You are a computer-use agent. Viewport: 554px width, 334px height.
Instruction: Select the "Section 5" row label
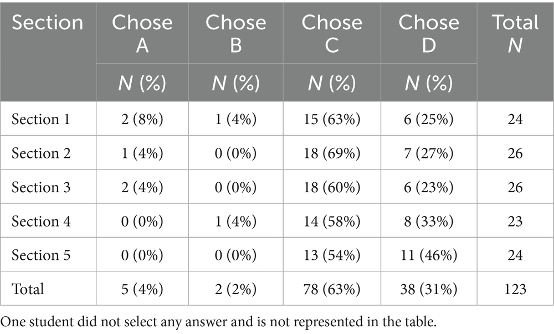(41, 255)
